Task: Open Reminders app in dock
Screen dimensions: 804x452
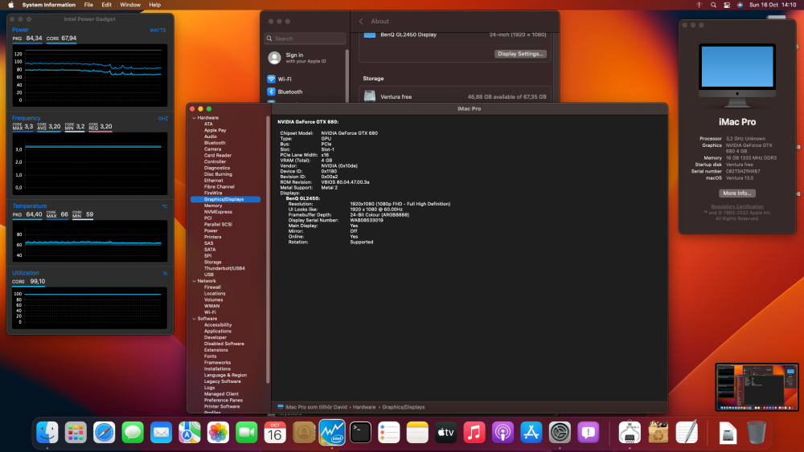Action: click(x=388, y=433)
